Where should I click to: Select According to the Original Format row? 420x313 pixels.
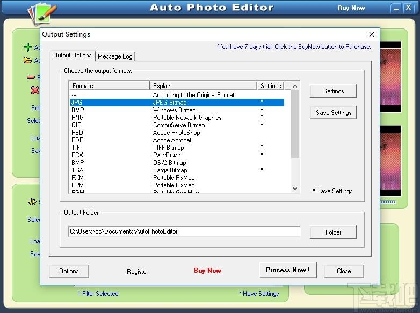pos(177,95)
